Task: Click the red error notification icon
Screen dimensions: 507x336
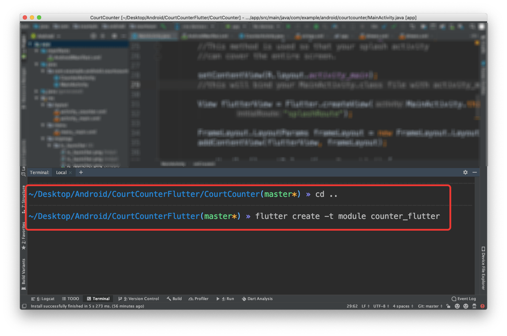Action: click(482, 306)
